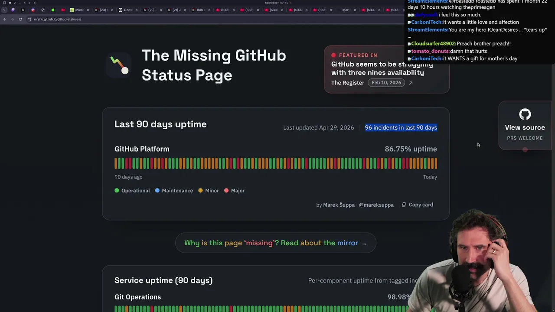Click the red Major legend dot
The height and width of the screenshot is (312, 555).
[x=226, y=191]
